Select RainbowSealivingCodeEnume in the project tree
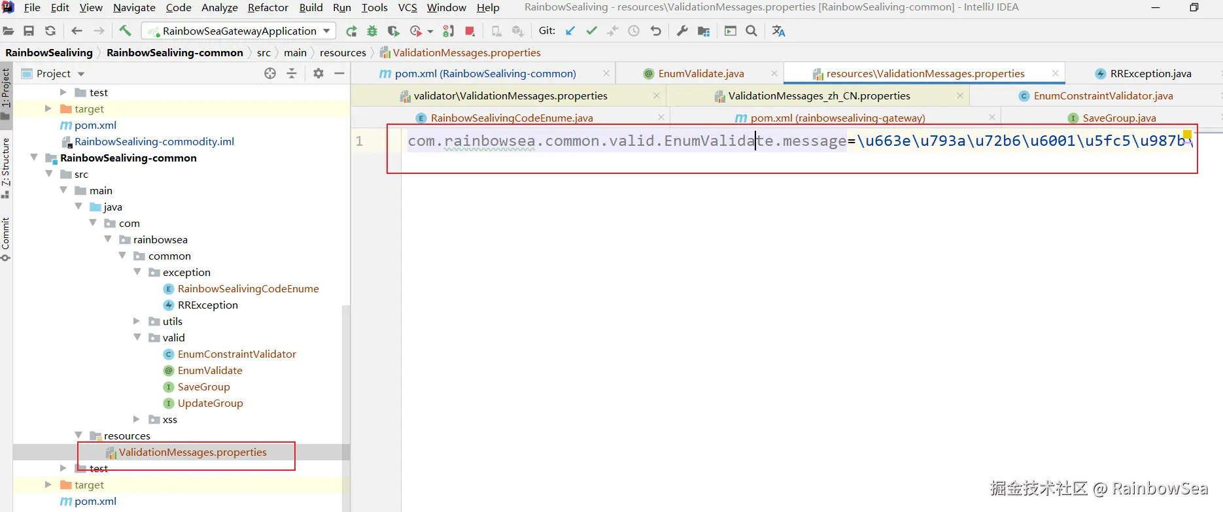1223x512 pixels. [248, 288]
